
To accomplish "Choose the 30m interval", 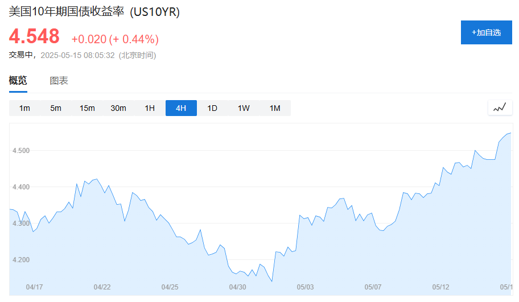I will point(118,108).
